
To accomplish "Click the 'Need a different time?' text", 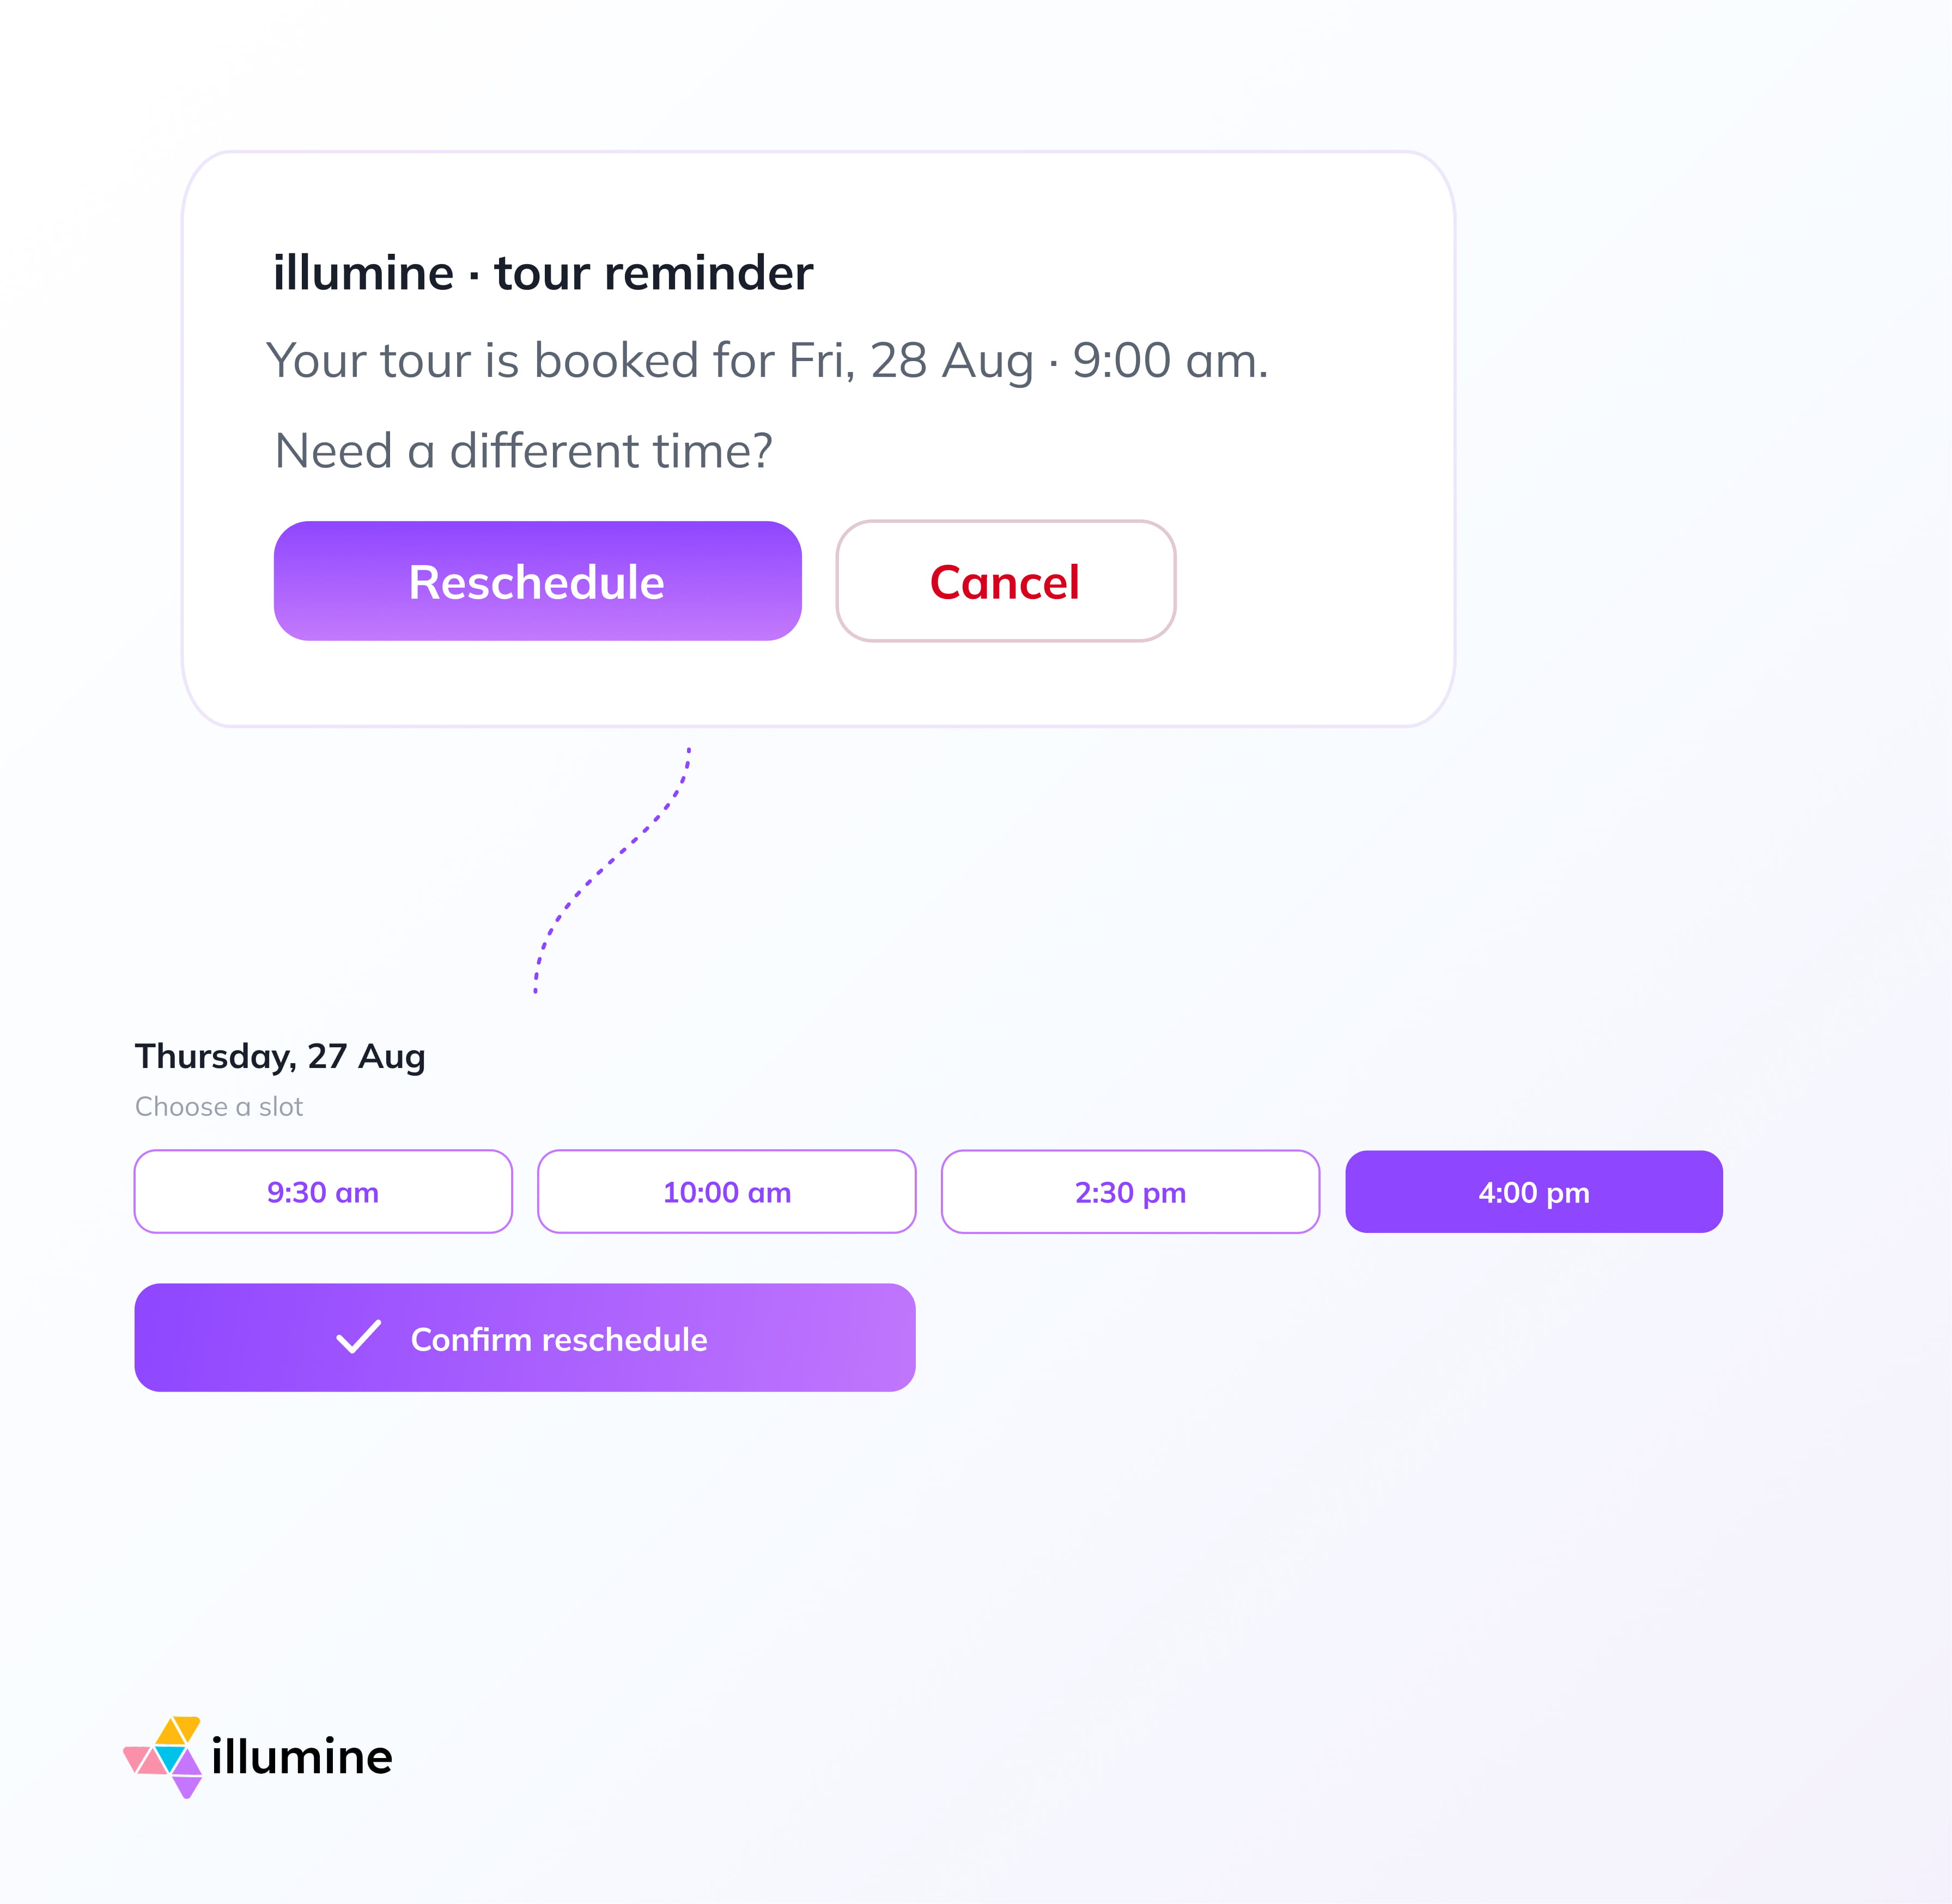I will click(x=523, y=451).
